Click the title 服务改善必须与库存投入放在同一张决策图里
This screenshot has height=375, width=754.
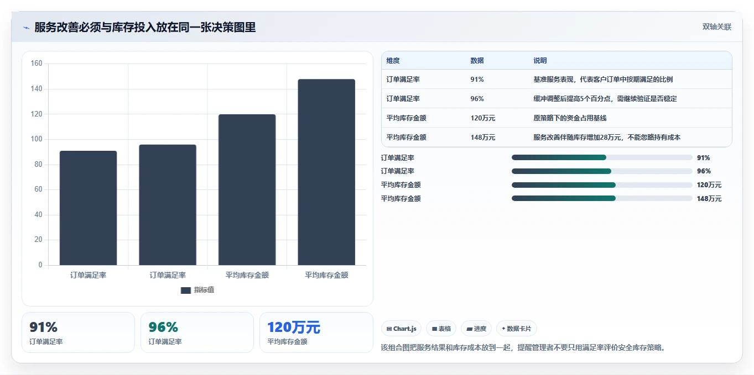(145, 28)
